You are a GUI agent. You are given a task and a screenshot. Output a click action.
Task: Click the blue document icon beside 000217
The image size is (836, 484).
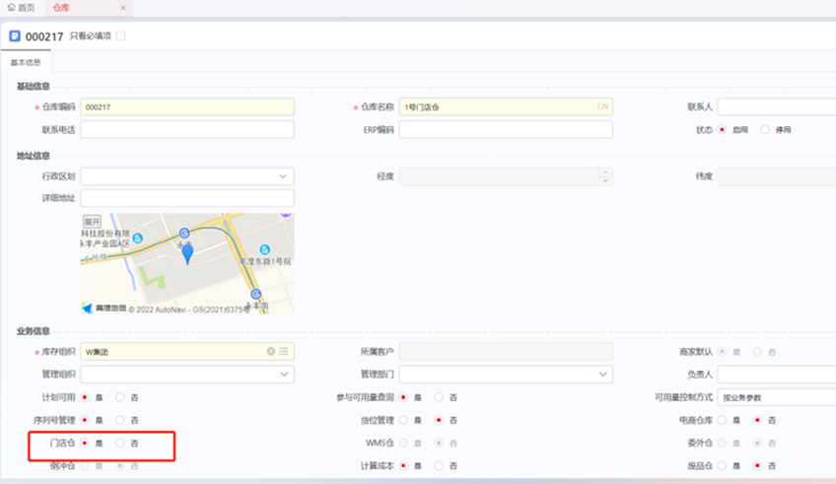click(x=15, y=36)
